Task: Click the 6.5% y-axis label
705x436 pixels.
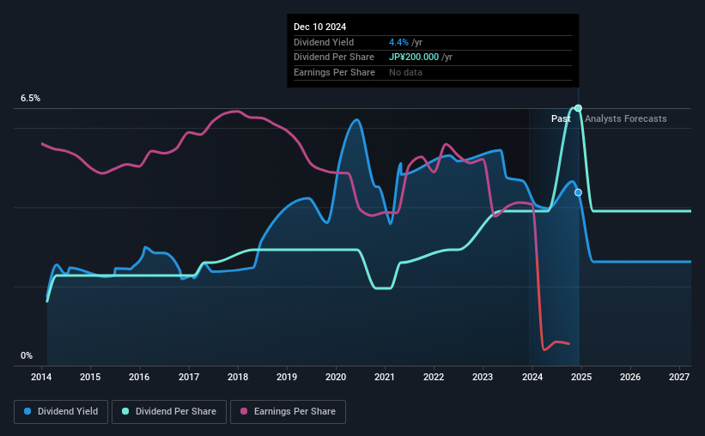Action: [x=30, y=99]
